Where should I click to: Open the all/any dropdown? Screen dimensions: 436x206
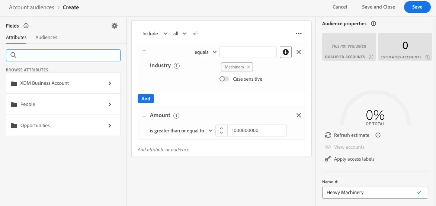coord(180,33)
